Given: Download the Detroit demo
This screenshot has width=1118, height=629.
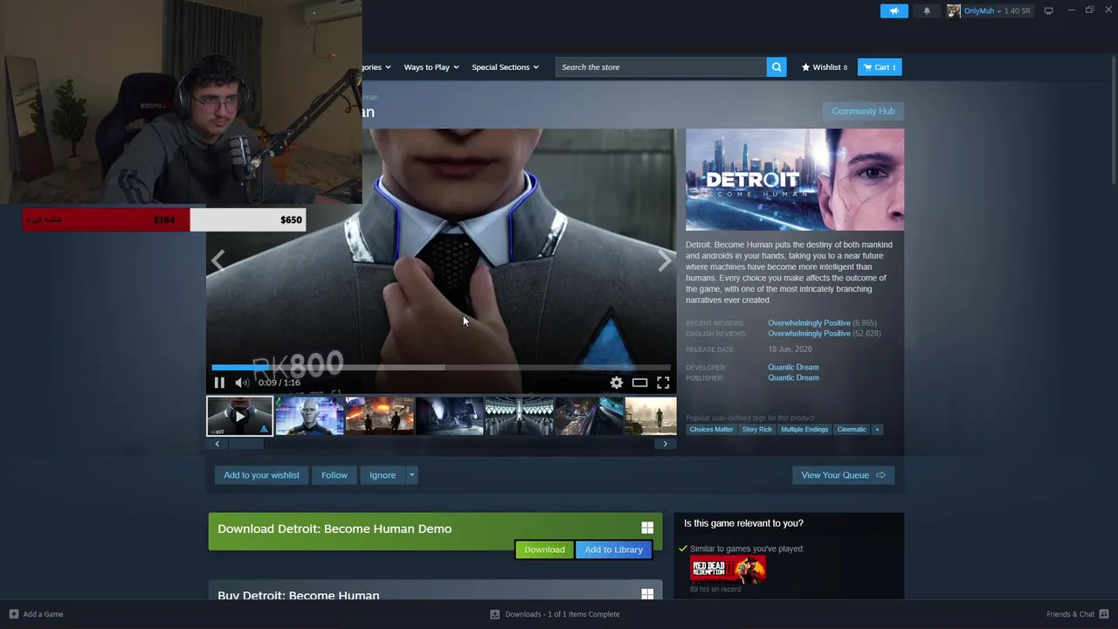Looking at the screenshot, I should [544, 550].
